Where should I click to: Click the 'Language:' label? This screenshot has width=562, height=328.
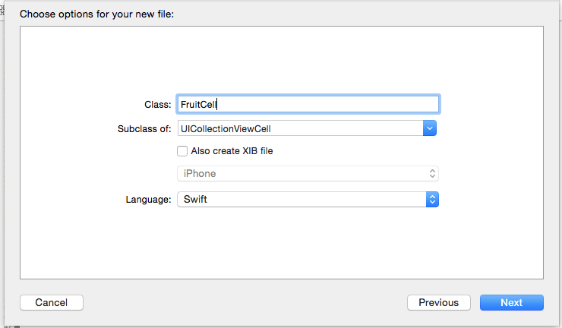[148, 200]
